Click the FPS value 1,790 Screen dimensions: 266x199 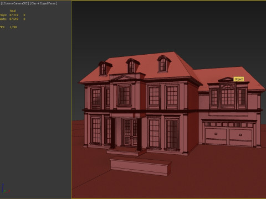click(x=13, y=27)
